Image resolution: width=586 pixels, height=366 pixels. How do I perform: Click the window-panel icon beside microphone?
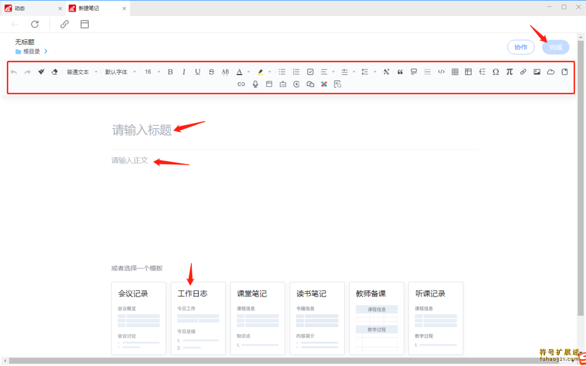click(269, 84)
